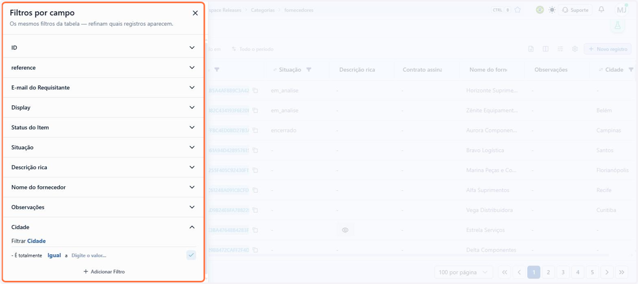Sort by the Cidade column
Screen dimensions: 638x284
[x=600, y=70]
